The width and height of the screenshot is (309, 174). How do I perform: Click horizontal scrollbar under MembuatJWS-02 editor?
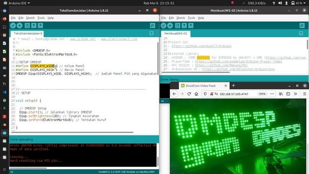click(196, 72)
